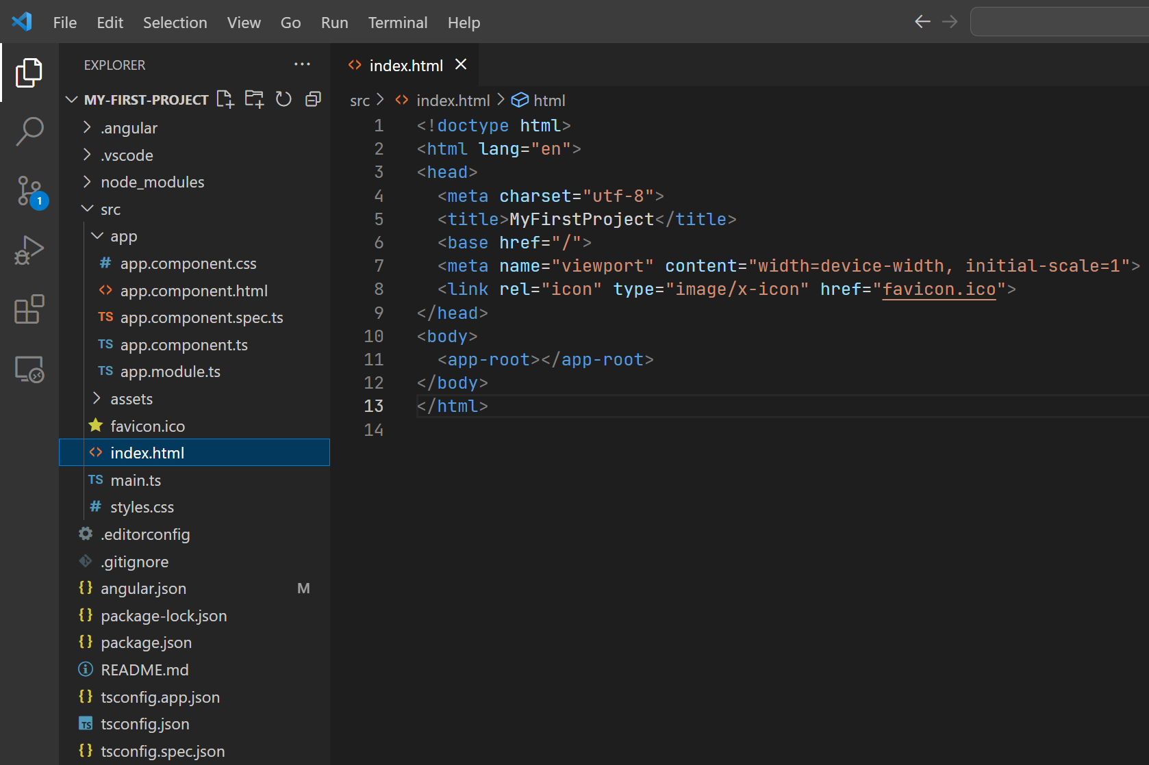Image resolution: width=1149 pixels, height=765 pixels.
Task: Click the New Folder icon in explorer
Action: tap(255, 99)
